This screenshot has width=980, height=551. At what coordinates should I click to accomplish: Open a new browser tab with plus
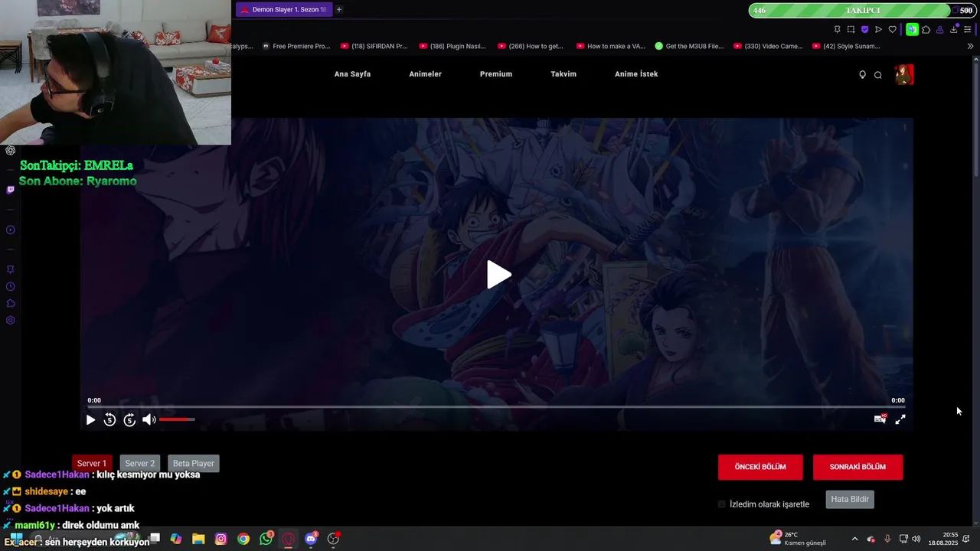tap(339, 9)
